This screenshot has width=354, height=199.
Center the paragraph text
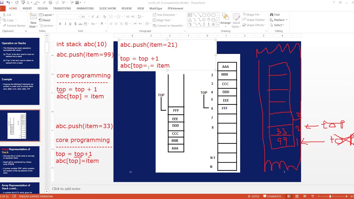(116, 24)
